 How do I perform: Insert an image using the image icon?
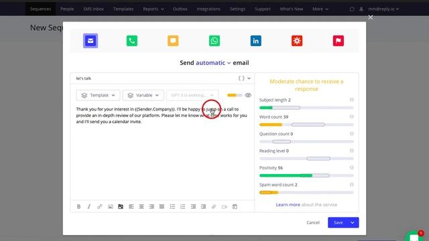click(110, 207)
